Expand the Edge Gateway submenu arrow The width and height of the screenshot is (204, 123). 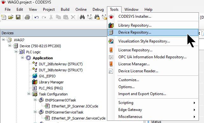coord(194,110)
